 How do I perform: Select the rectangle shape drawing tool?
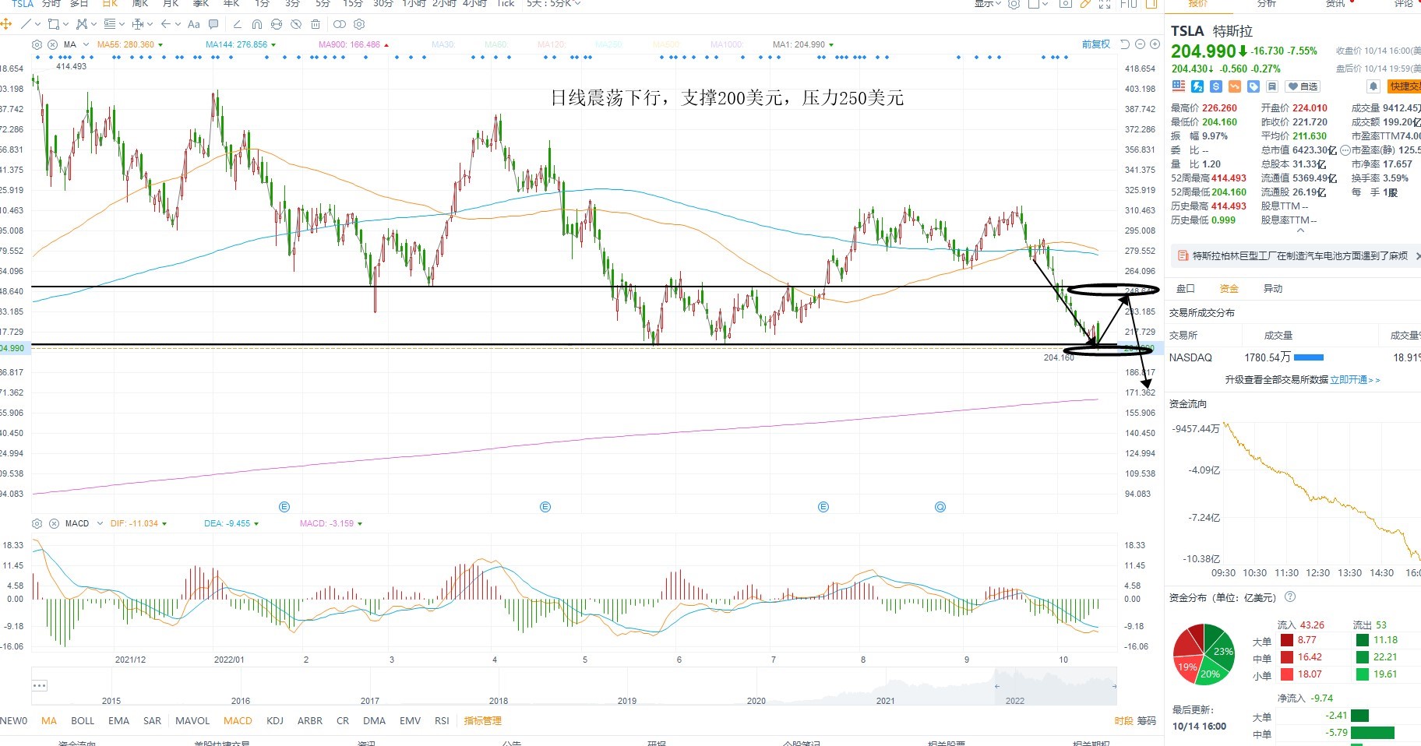point(54,24)
